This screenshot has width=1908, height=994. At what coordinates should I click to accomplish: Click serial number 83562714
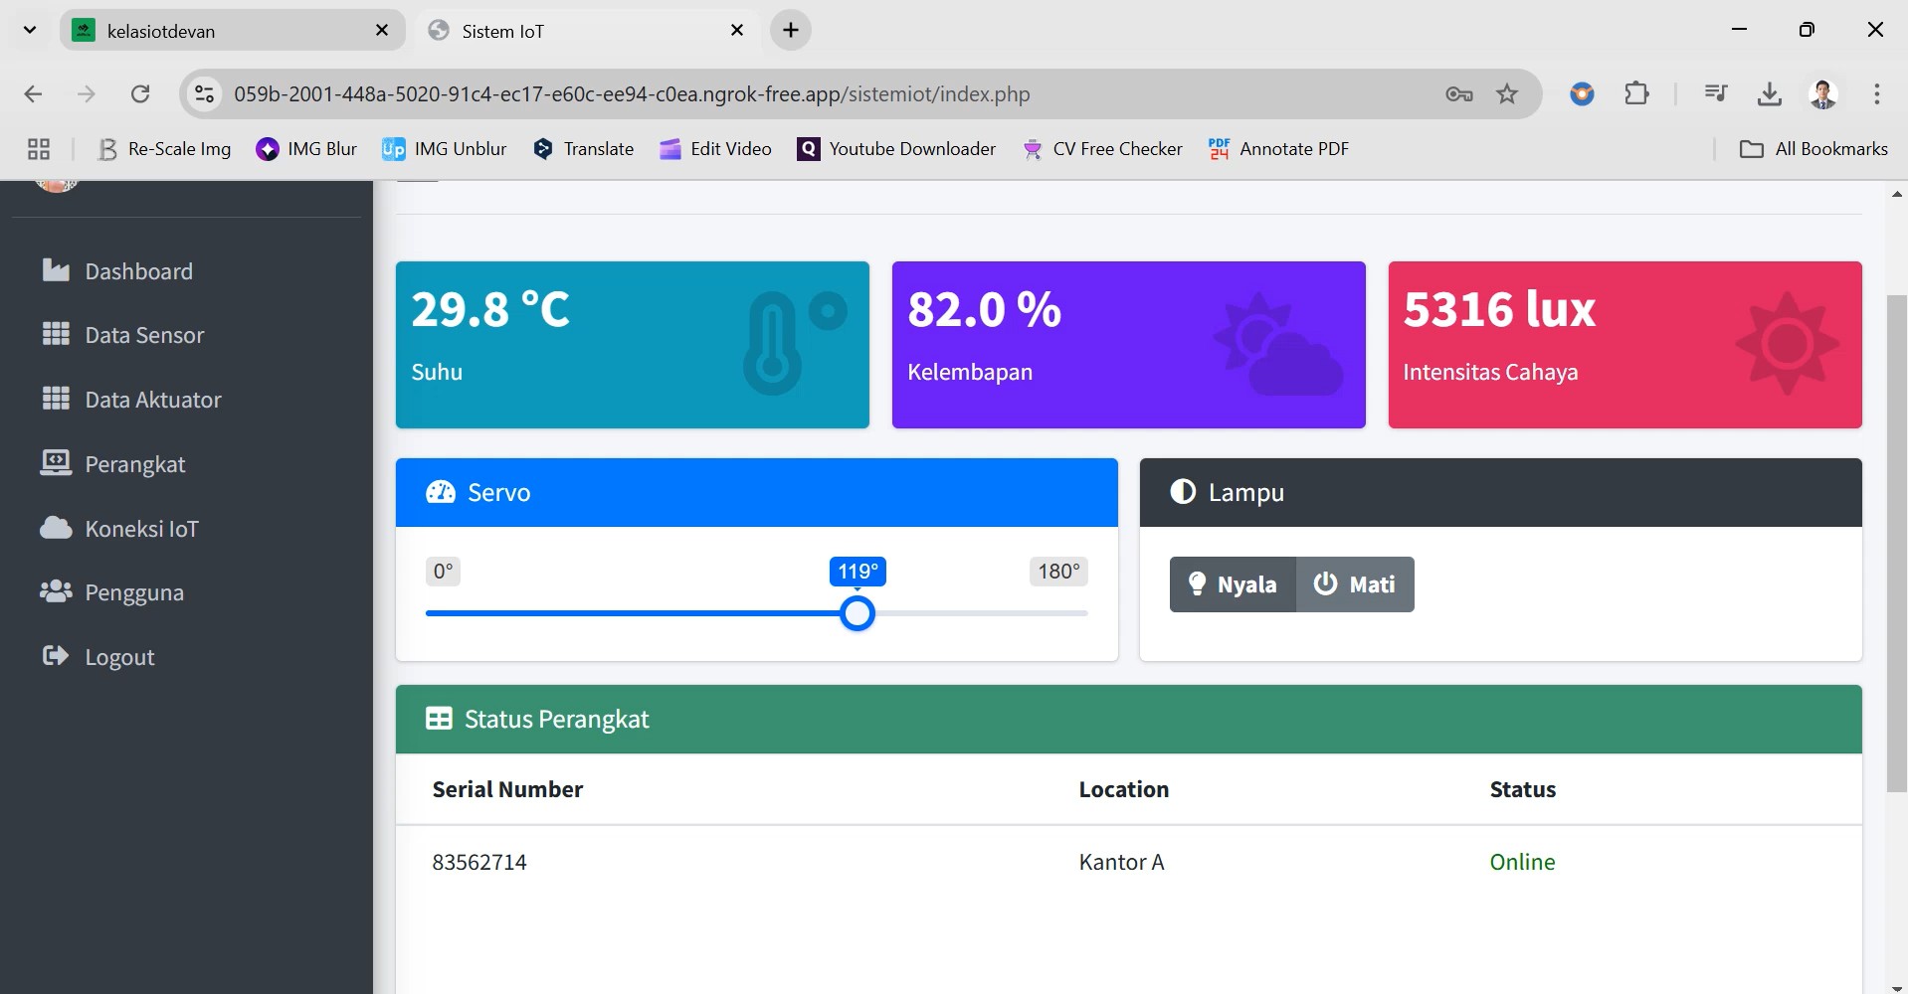coord(479,862)
